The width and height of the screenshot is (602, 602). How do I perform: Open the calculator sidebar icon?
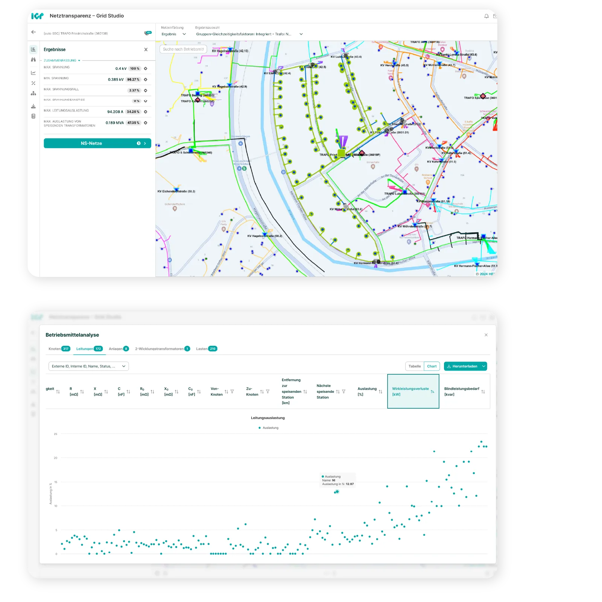(x=33, y=116)
